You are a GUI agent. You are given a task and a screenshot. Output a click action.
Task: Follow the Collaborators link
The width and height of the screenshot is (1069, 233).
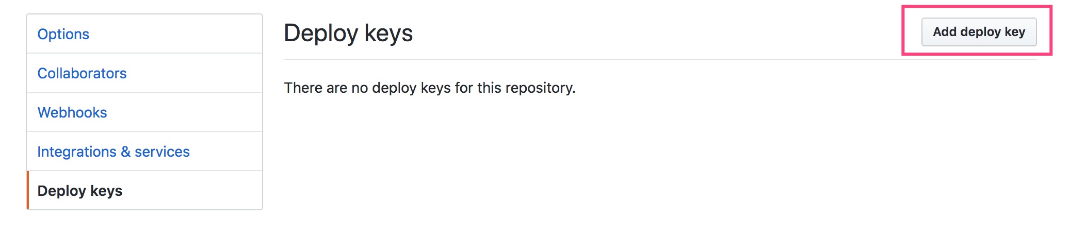tap(82, 73)
